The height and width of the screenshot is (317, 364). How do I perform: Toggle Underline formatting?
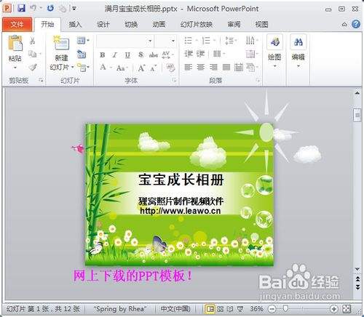[x=127, y=55]
